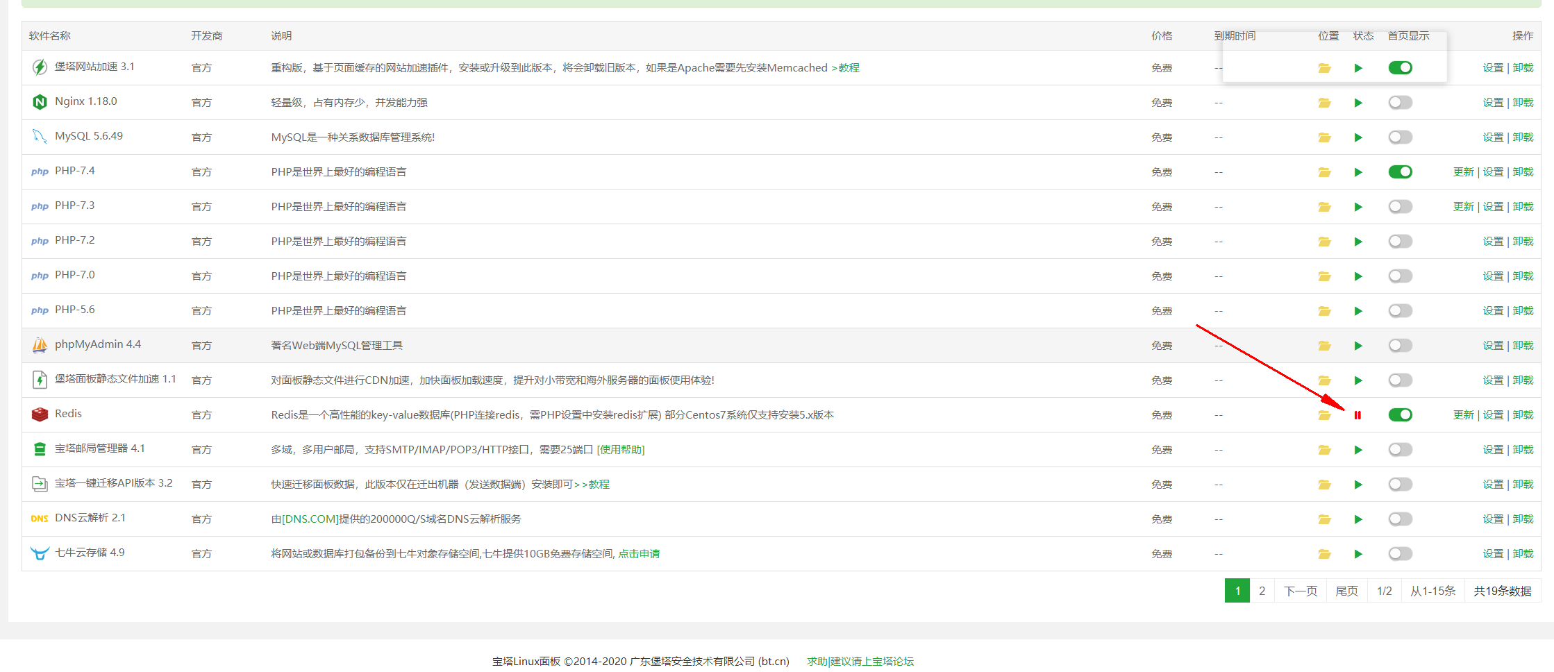Open 使用帮助 link for 宝塔邮局管理器
This screenshot has height=672, width=1554.
621,450
